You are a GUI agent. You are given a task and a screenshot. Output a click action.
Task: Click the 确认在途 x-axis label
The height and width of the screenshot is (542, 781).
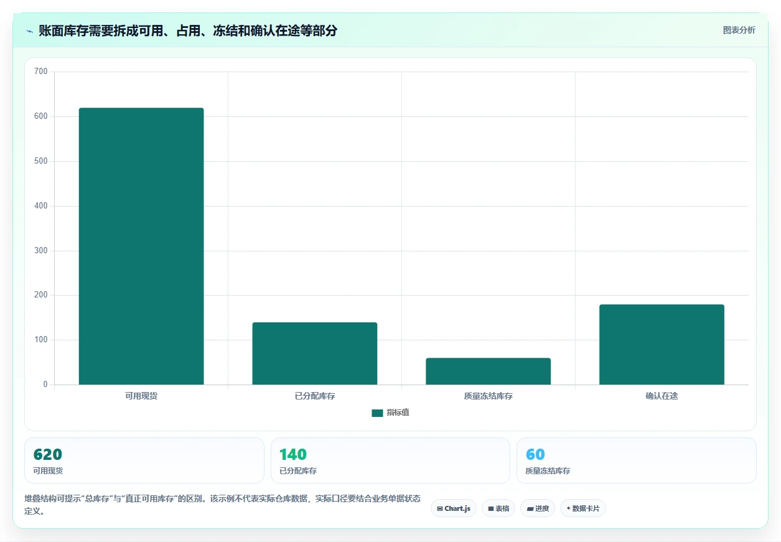click(x=662, y=396)
